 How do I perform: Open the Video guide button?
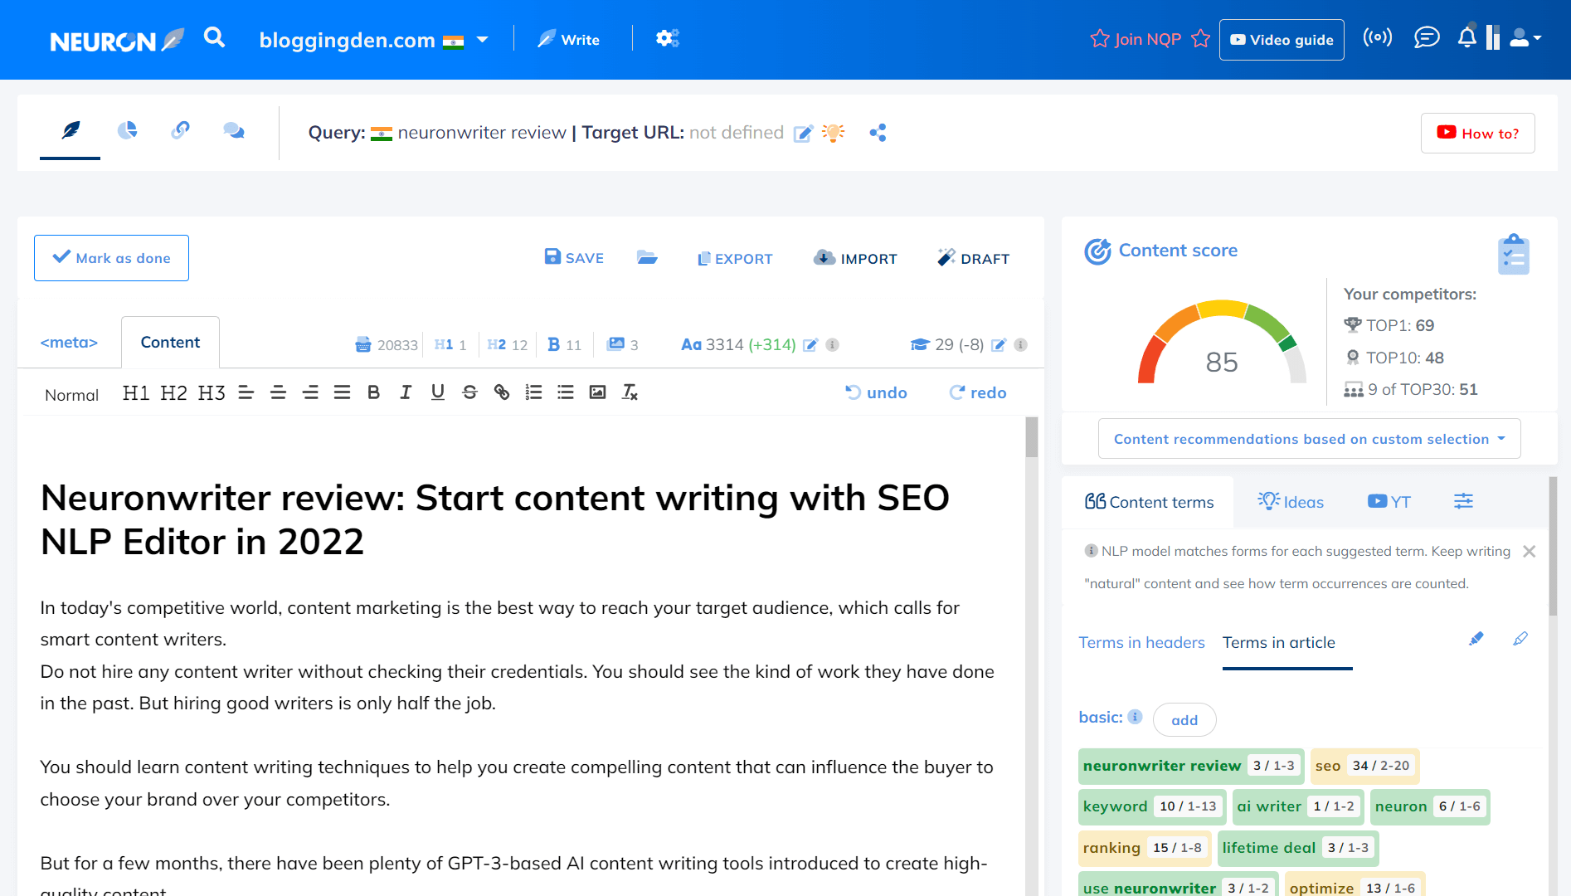tap(1282, 40)
